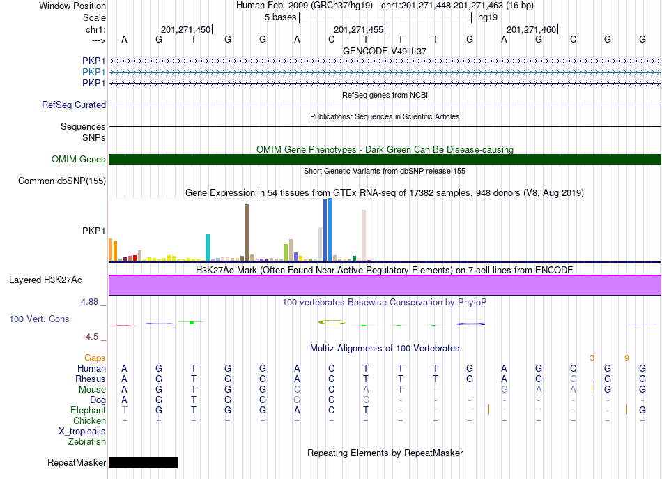Open the OMIM Genes track label
662x479 pixels.
(79, 159)
